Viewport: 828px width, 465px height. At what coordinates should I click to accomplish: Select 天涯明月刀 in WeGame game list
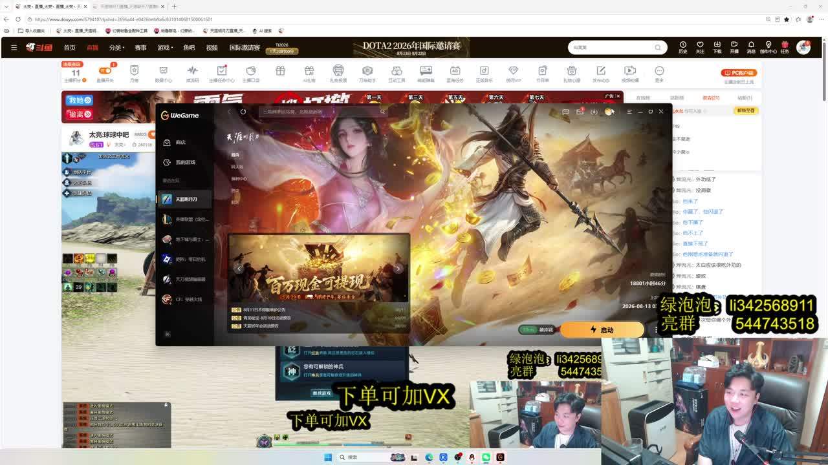pos(185,200)
